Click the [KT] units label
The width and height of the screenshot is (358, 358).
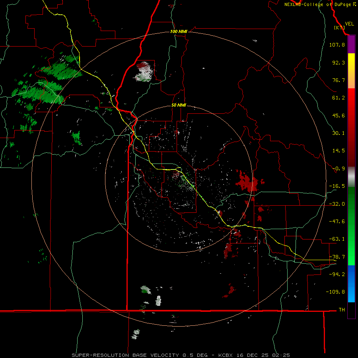tap(339, 27)
